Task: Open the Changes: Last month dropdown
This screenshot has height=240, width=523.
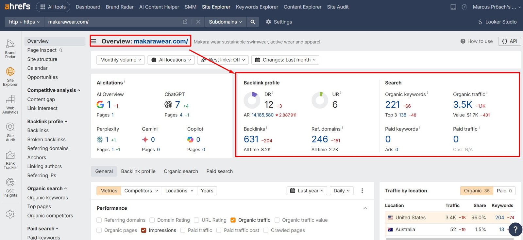Action: (x=285, y=60)
